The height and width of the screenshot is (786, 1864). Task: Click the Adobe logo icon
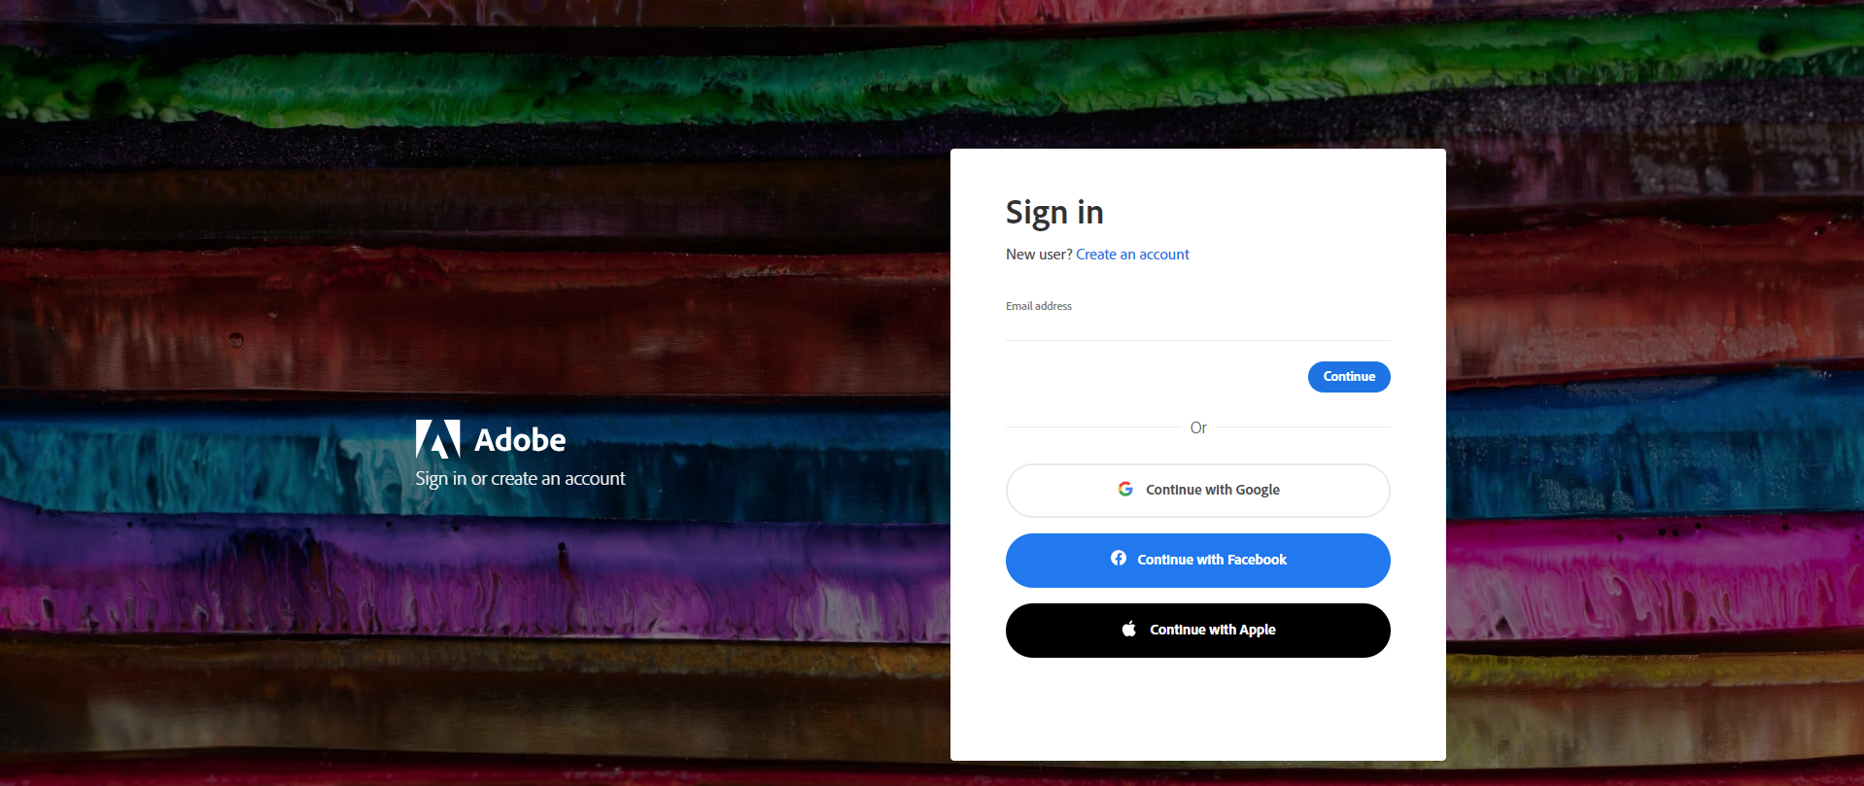[437, 439]
